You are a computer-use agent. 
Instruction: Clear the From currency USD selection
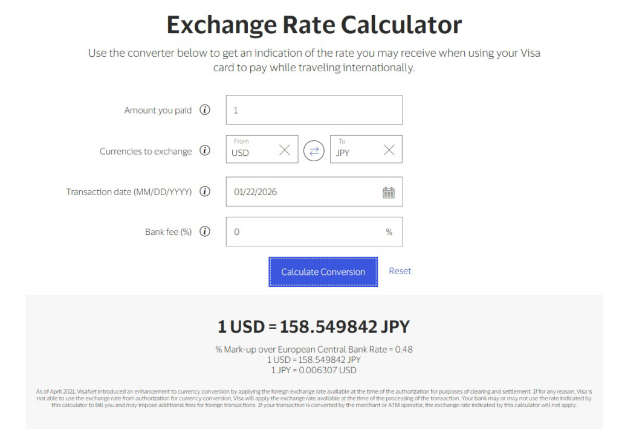pyautogui.click(x=284, y=150)
